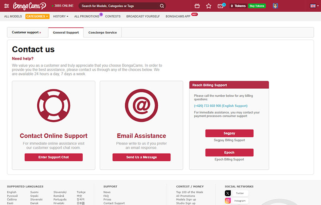
Task: Click the Segpay billing button
Action: pos(229,133)
